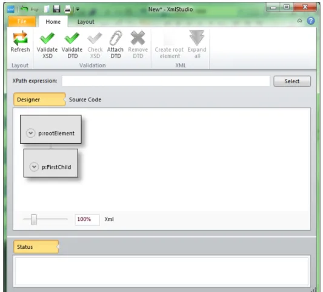Click Expand all arrow
Screen dimensions: 323x292
pos(197,44)
